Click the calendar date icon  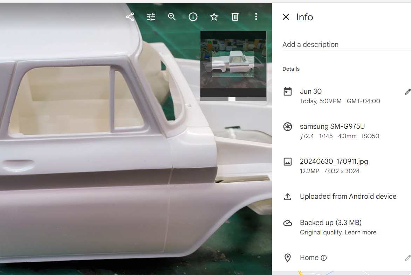(288, 92)
